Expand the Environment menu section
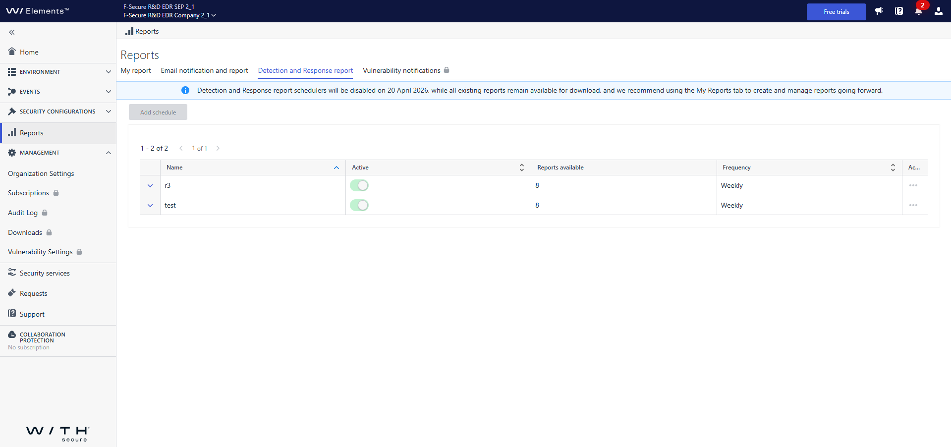 click(x=58, y=72)
